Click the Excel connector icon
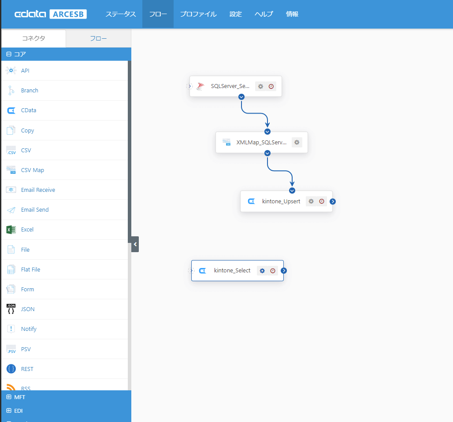The width and height of the screenshot is (453, 422). point(11,230)
